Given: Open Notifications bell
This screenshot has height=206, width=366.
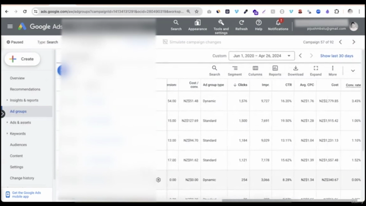Looking at the screenshot, I should pos(278,25).
